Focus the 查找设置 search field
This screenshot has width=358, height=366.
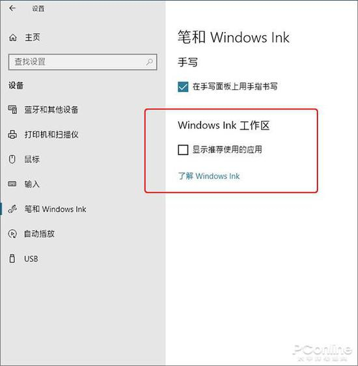coord(83,62)
